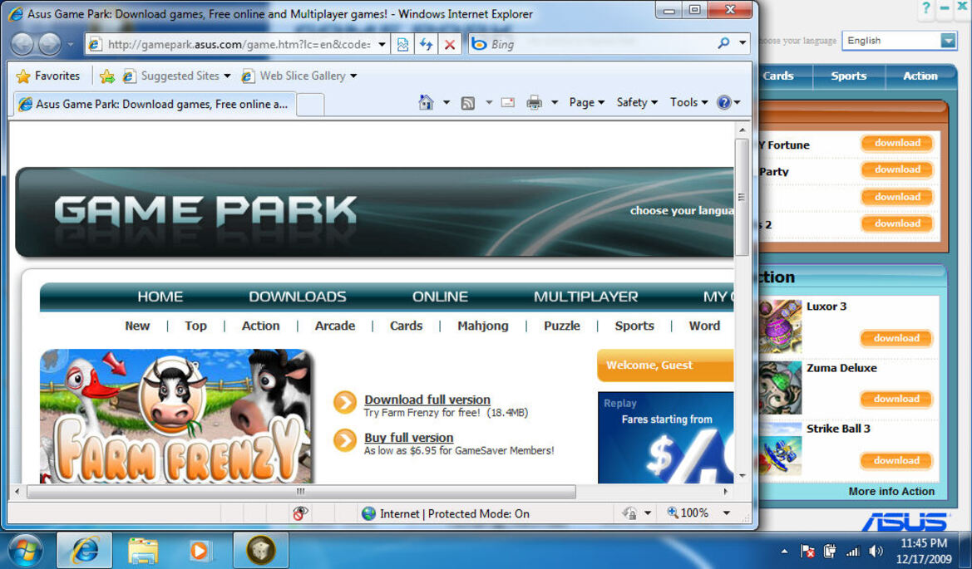972x569 pixels.
Task: Click the Home icon in command bar
Action: [x=426, y=102]
